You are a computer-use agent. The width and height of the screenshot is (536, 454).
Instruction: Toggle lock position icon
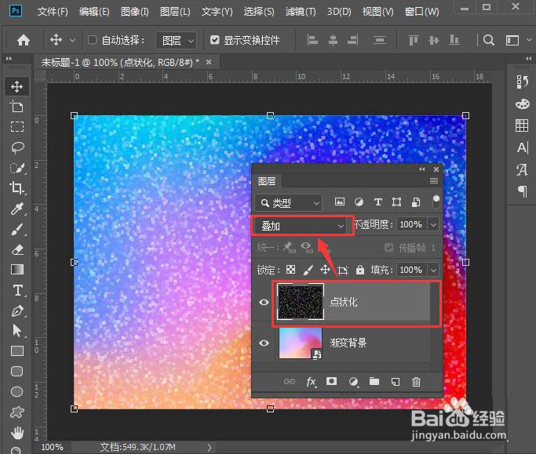pos(325,270)
